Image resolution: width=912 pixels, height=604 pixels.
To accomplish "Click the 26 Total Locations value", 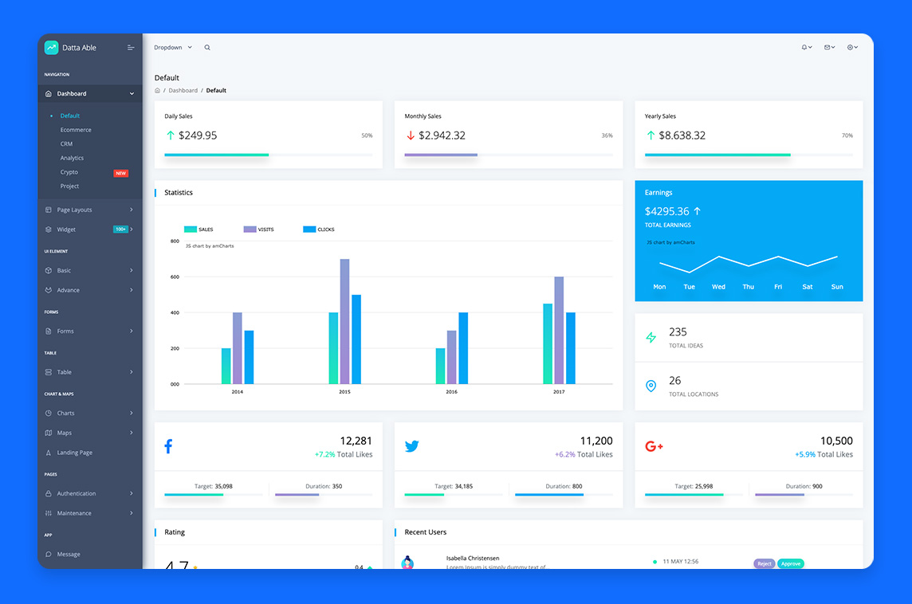I will (674, 381).
